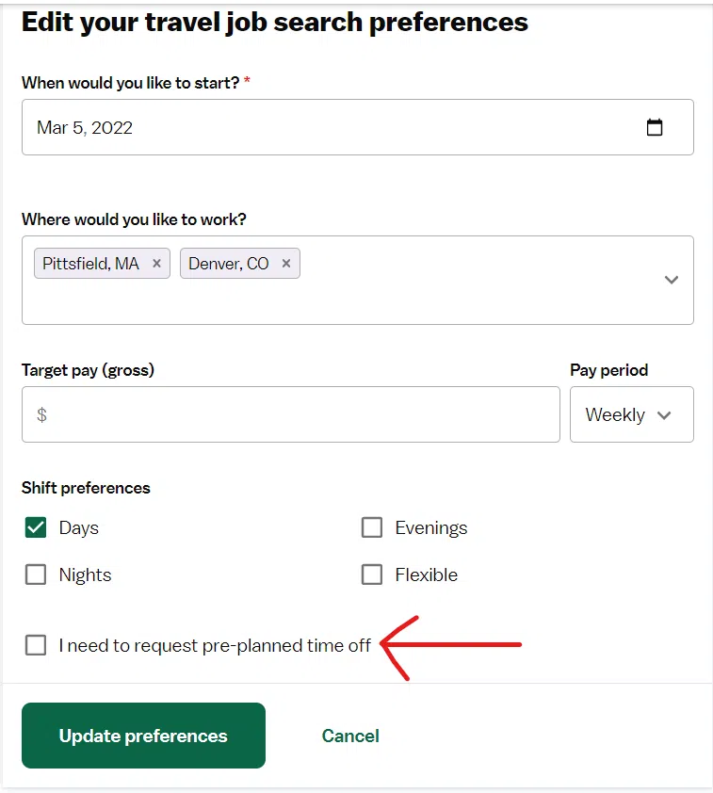Enable the Evenings shift checkbox

click(x=372, y=527)
